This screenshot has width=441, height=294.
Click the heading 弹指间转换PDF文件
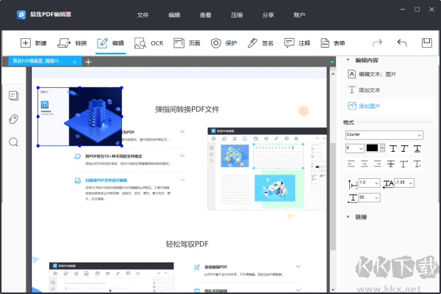pyautogui.click(x=187, y=109)
